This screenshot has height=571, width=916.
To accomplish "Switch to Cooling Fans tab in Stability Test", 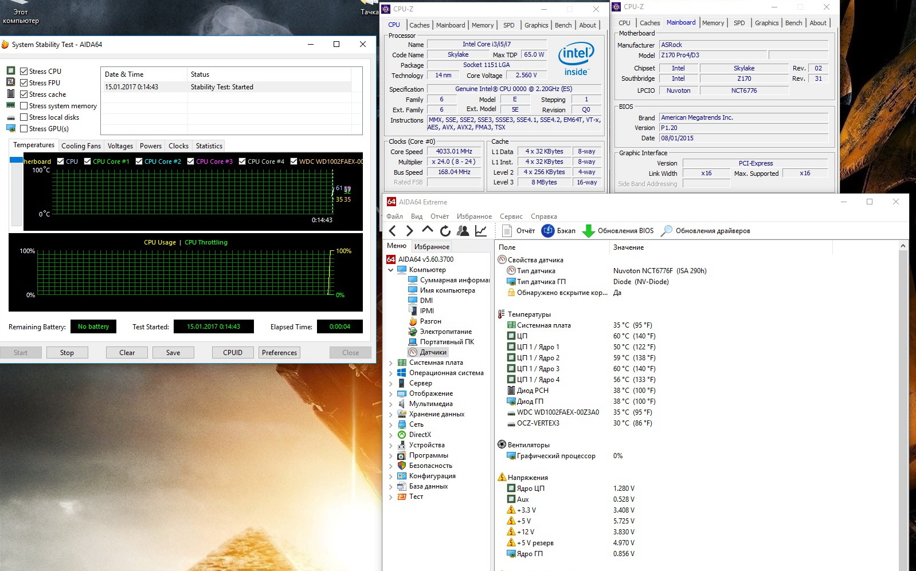I will [x=81, y=146].
